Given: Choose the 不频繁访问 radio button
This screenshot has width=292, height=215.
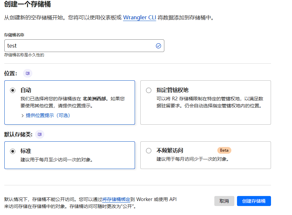Looking at the screenshot, I should pos(149,151).
